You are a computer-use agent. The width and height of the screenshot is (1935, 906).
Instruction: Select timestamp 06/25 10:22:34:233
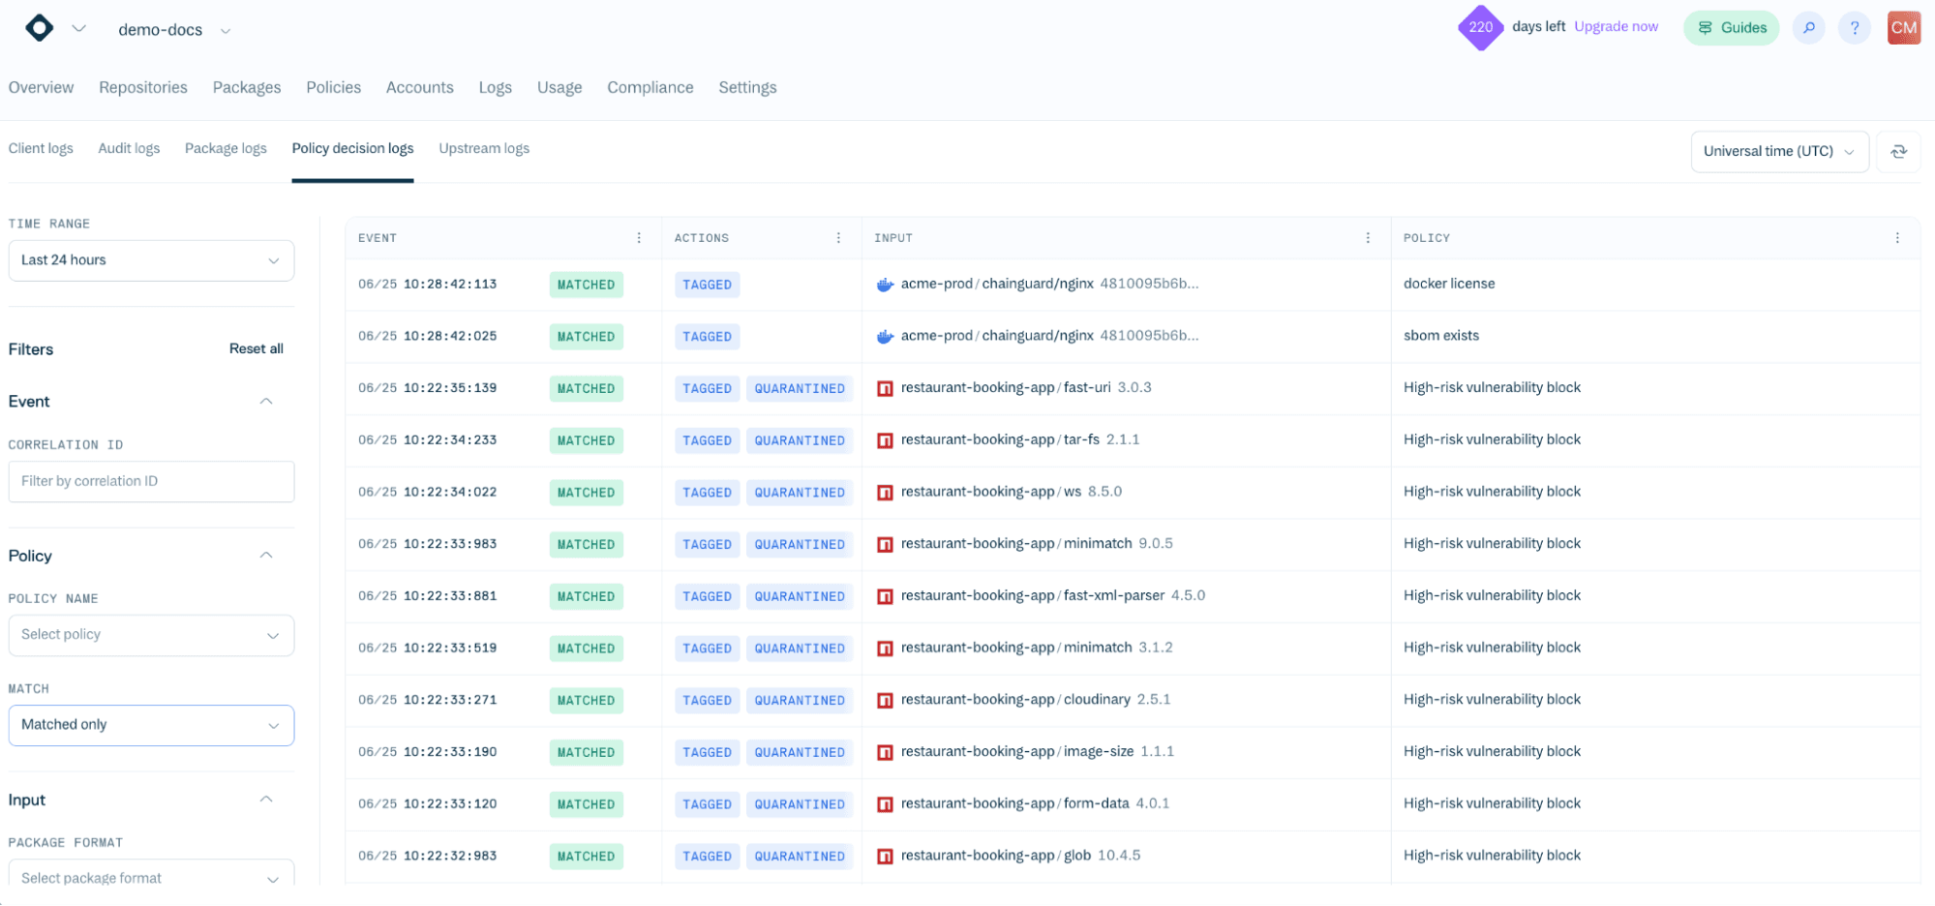[427, 440]
